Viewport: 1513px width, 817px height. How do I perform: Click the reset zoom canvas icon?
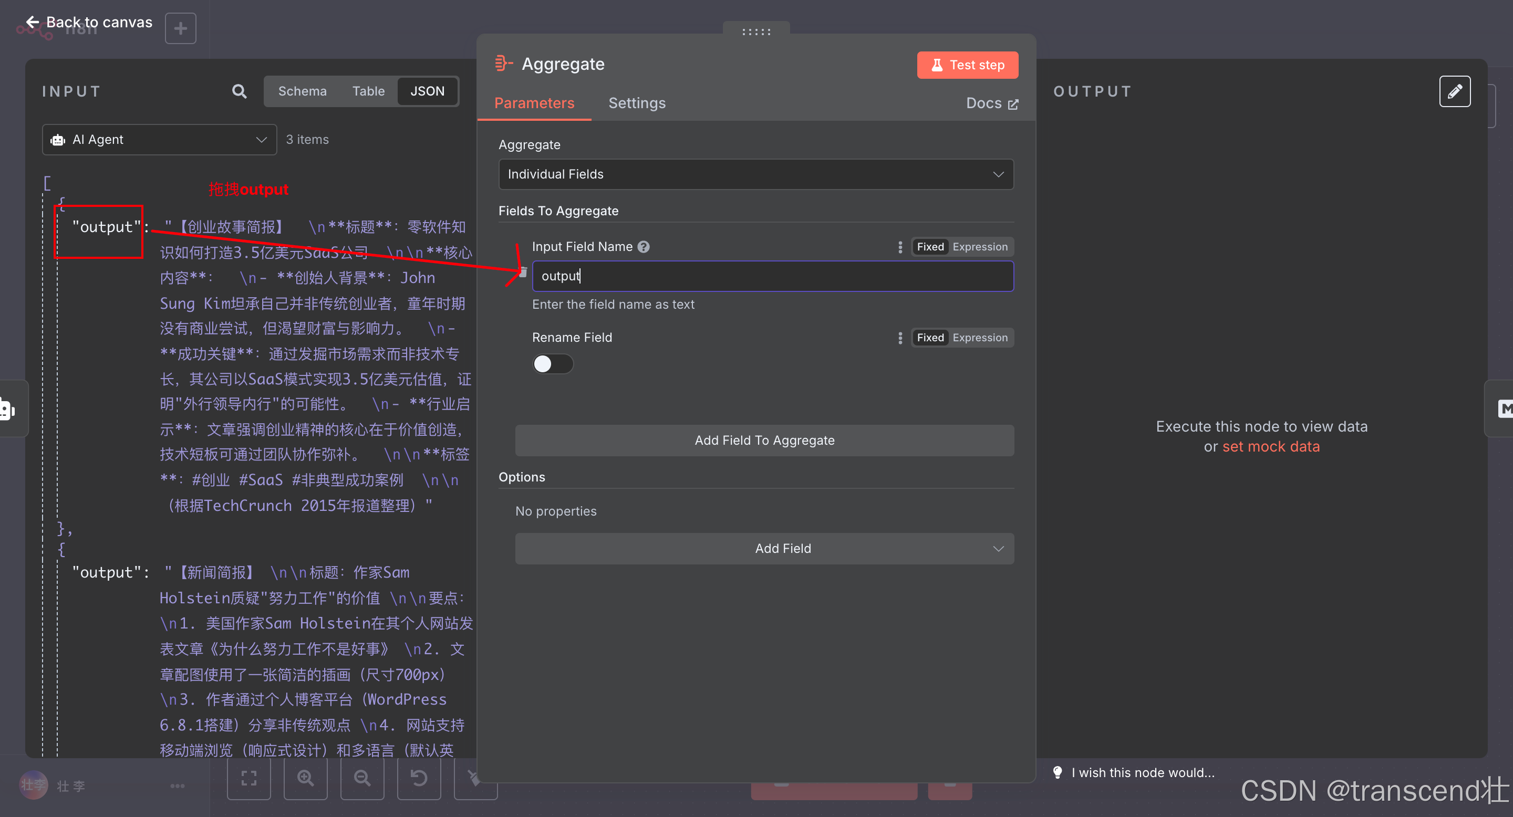(419, 778)
